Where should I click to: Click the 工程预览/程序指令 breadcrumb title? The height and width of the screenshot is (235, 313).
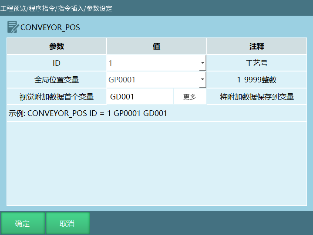point(57,8)
